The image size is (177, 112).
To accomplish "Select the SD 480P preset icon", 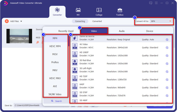I will coord(75,101).
